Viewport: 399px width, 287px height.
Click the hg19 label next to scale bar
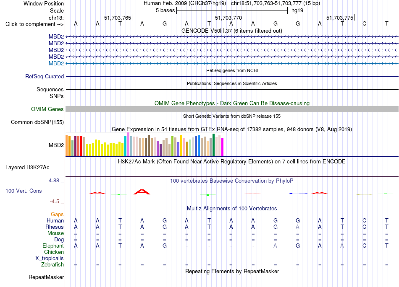point(297,10)
